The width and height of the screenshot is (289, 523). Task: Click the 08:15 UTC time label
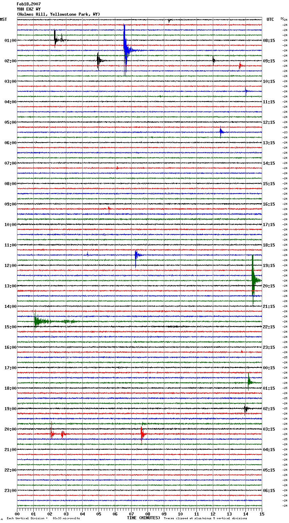pyautogui.click(x=269, y=41)
